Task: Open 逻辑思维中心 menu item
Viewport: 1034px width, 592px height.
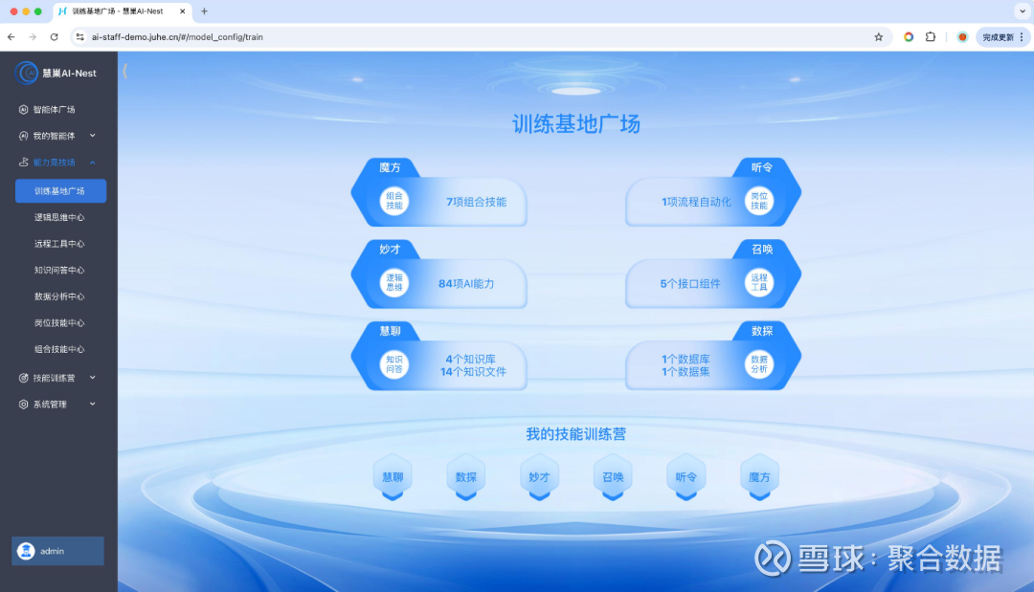Action: [59, 217]
